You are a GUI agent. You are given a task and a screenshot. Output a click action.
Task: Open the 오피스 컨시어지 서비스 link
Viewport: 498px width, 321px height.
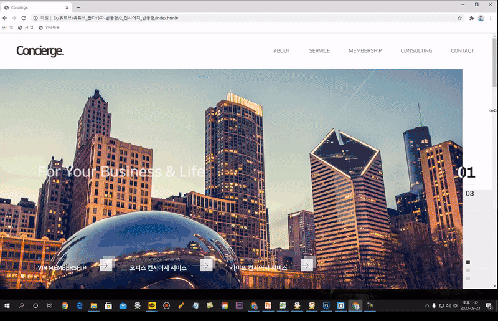pos(158,268)
